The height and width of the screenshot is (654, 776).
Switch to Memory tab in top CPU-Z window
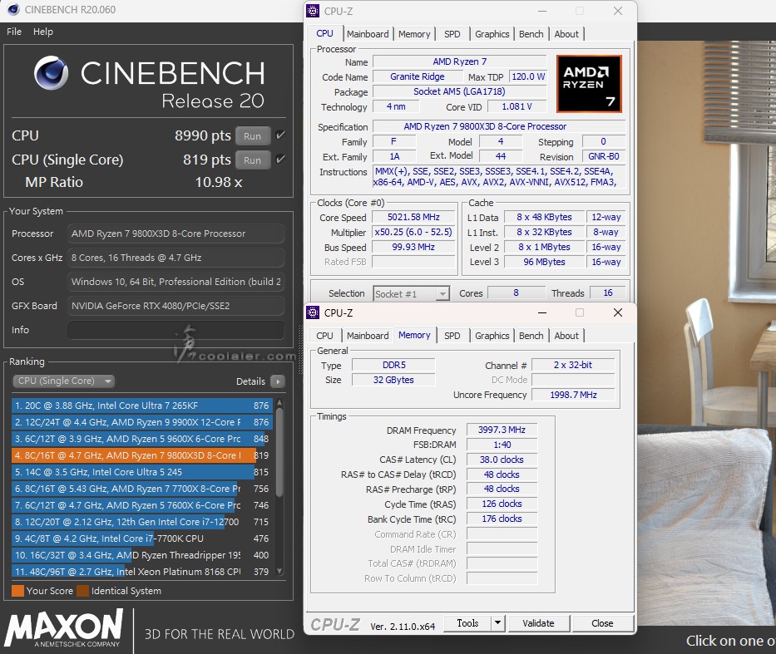[x=414, y=34]
